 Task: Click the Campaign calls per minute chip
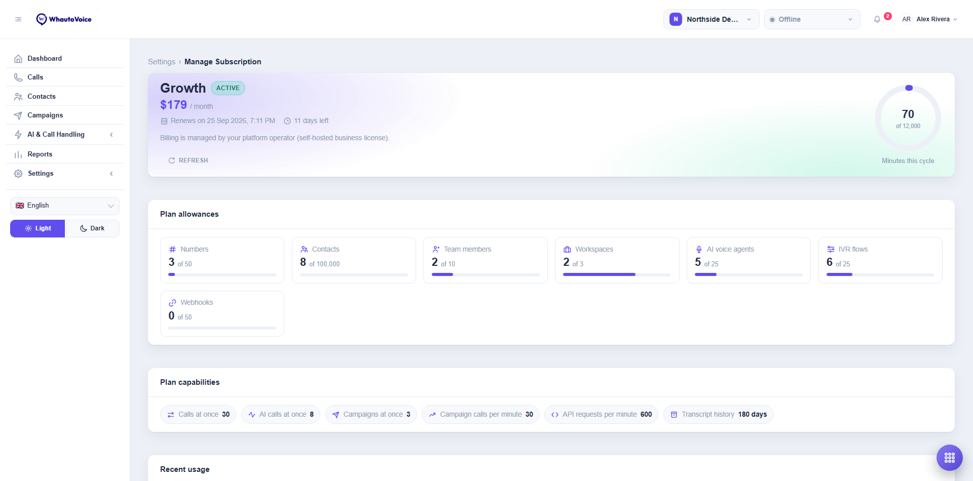(x=480, y=414)
